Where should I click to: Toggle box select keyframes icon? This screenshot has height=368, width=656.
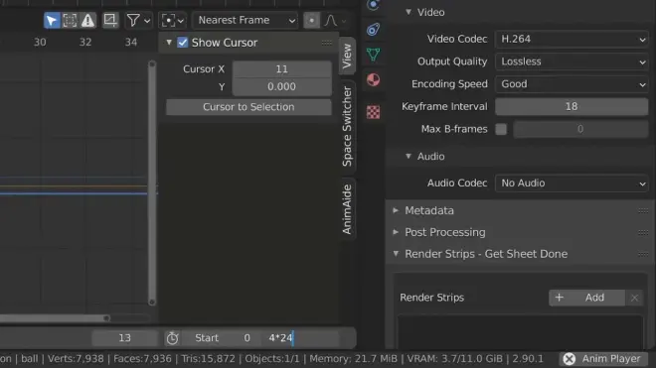click(x=70, y=20)
